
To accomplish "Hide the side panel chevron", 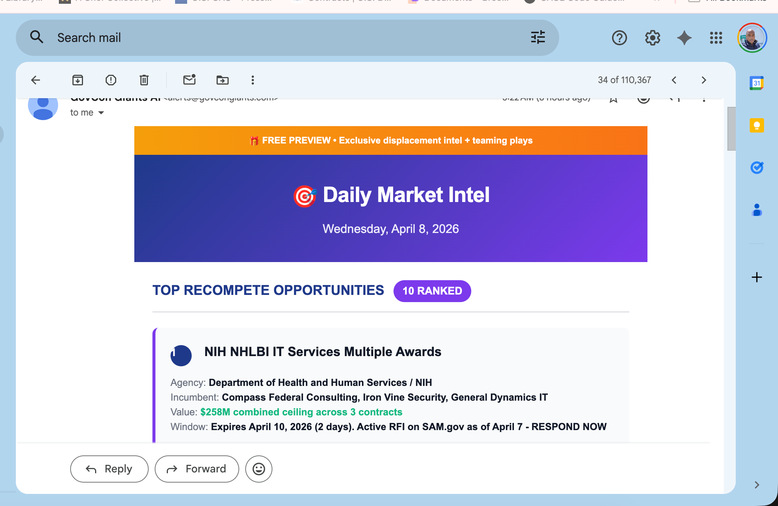I will 757,485.
